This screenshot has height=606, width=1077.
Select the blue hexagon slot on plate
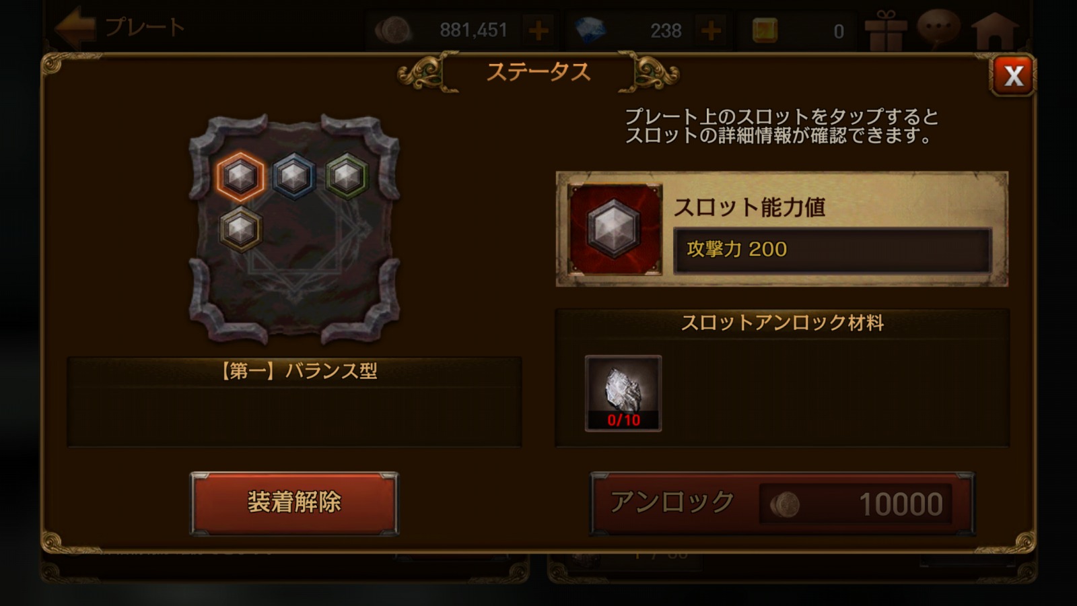293,176
